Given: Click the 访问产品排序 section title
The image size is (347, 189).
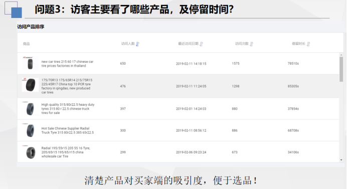Looking at the screenshot, I should pyautogui.click(x=31, y=27).
